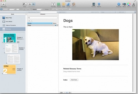The height and width of the screenshot is (94, 138).
Task: Open Chapter 1 thumbnail dropdown arrow
Action: pyautogui.click(x=18, y=42)
